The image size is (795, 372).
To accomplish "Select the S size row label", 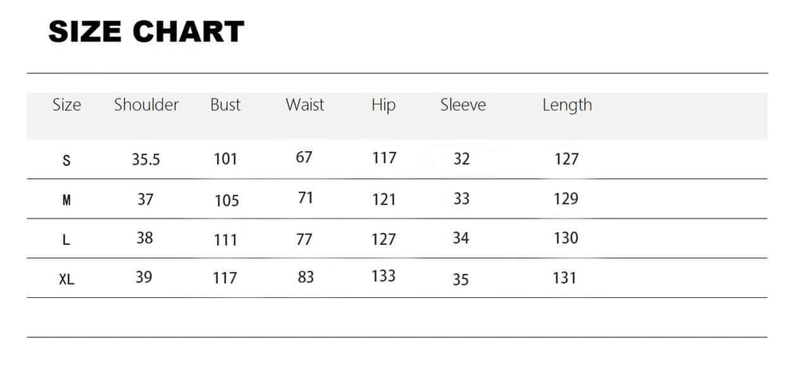I will (x=67, y=161).
